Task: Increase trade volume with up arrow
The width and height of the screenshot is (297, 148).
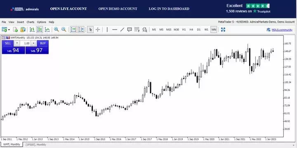Action: click(33, 43)
